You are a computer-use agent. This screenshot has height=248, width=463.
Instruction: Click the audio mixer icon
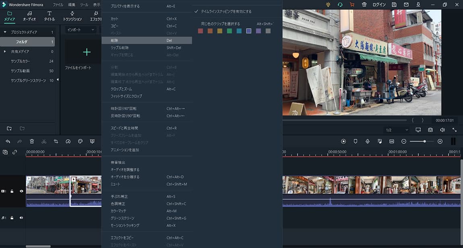tap(380, 141)
